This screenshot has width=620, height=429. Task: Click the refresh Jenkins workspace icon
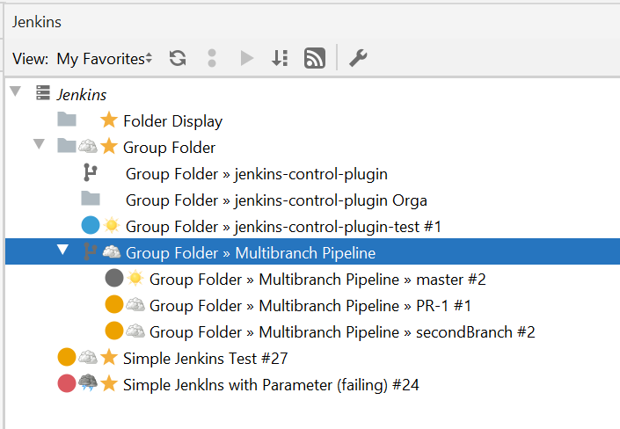(178, 59)
